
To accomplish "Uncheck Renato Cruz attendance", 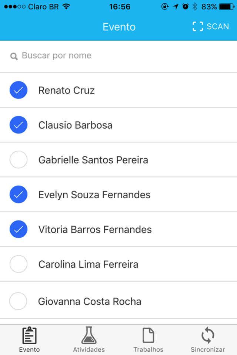I will click(x=19, y=90).
